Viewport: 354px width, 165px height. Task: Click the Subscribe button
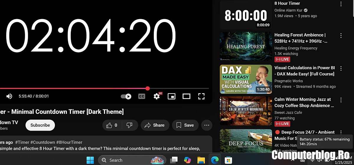tap(40, 125)
